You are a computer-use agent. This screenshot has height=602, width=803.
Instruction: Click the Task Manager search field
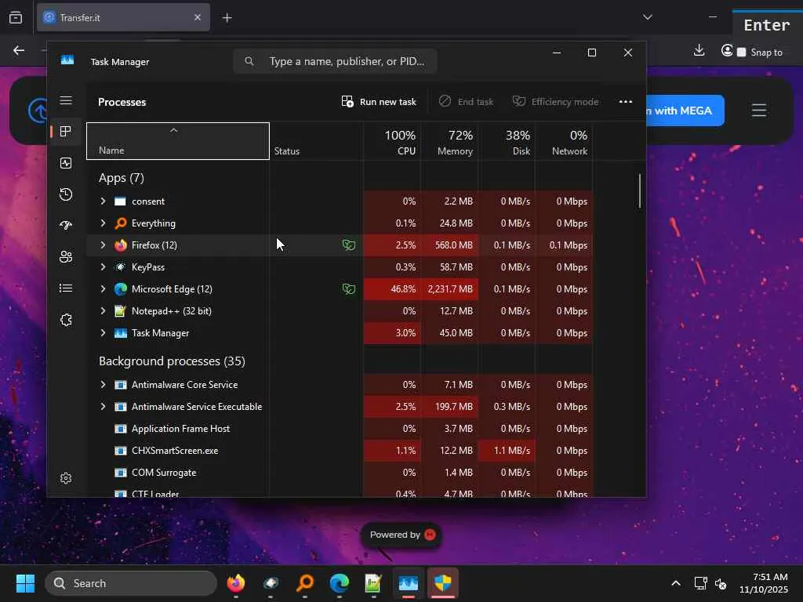[335, 61]
